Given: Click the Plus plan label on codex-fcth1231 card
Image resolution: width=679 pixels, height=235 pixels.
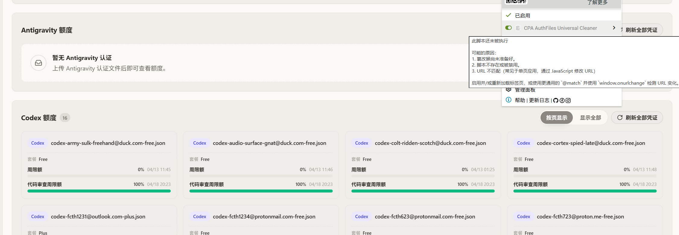Looking at the screenshot, I should click(x=43, y=233).
